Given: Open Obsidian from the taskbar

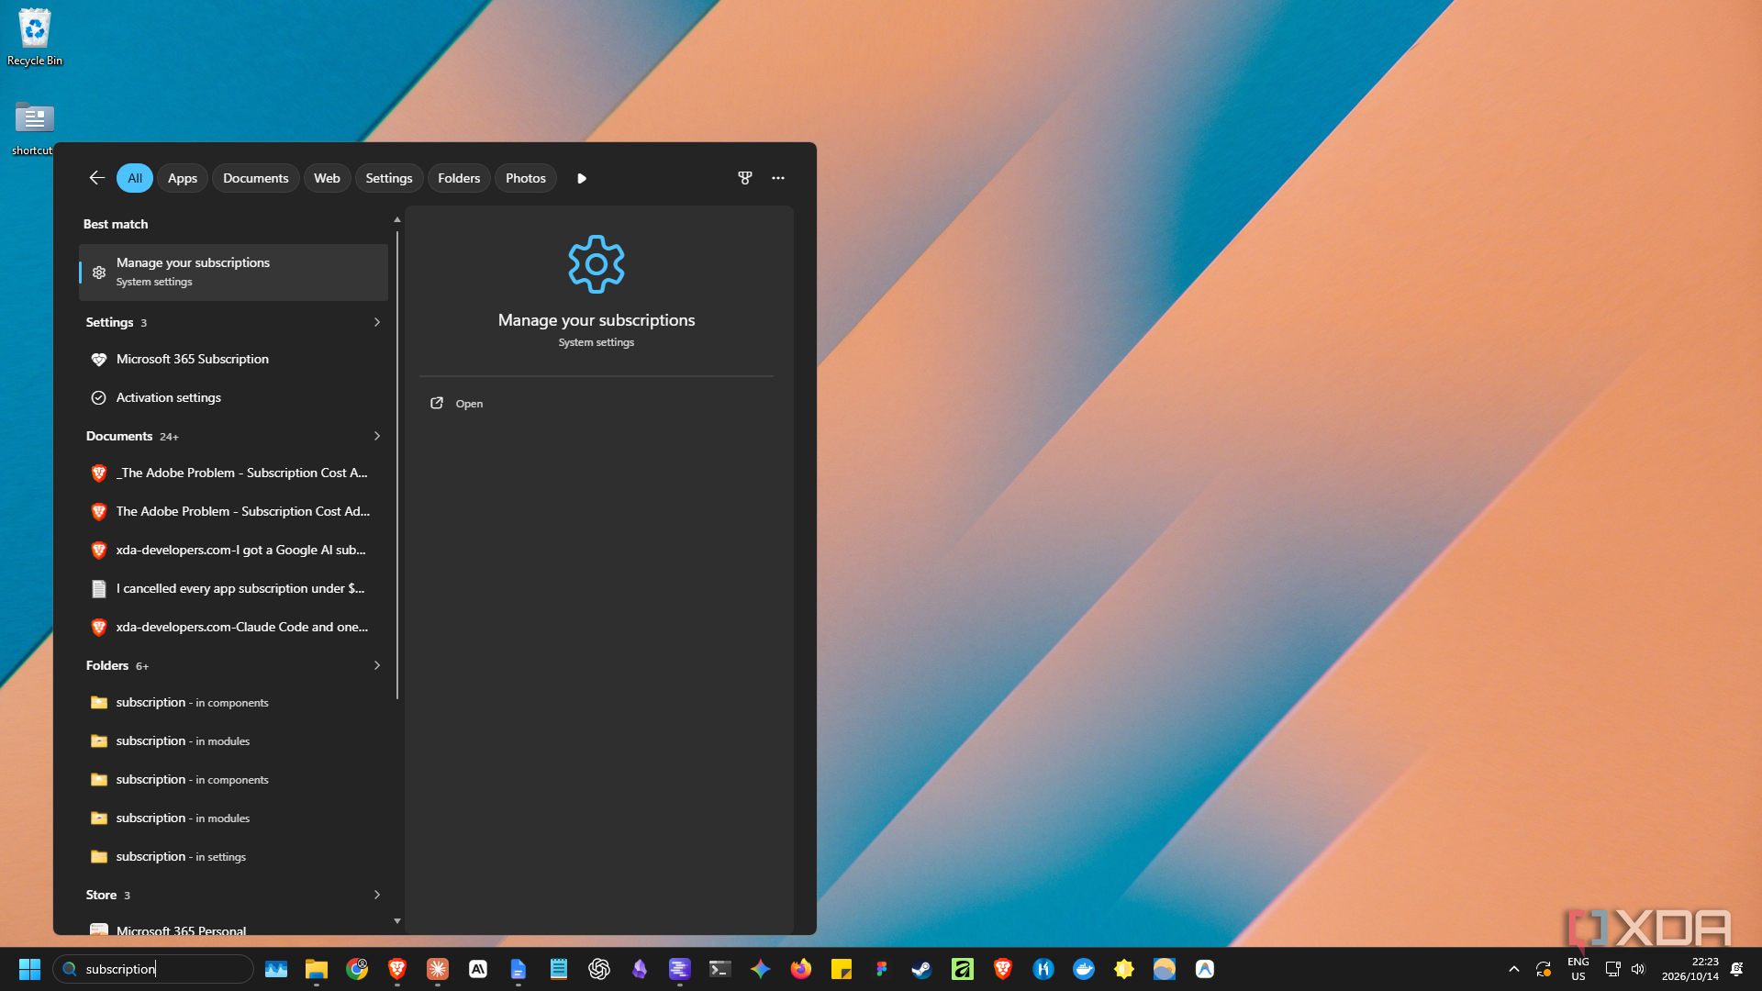Looking at the screenshot, I should point(640,969).
